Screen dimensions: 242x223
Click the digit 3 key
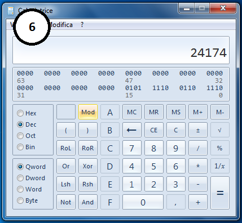tap(176, 184)
